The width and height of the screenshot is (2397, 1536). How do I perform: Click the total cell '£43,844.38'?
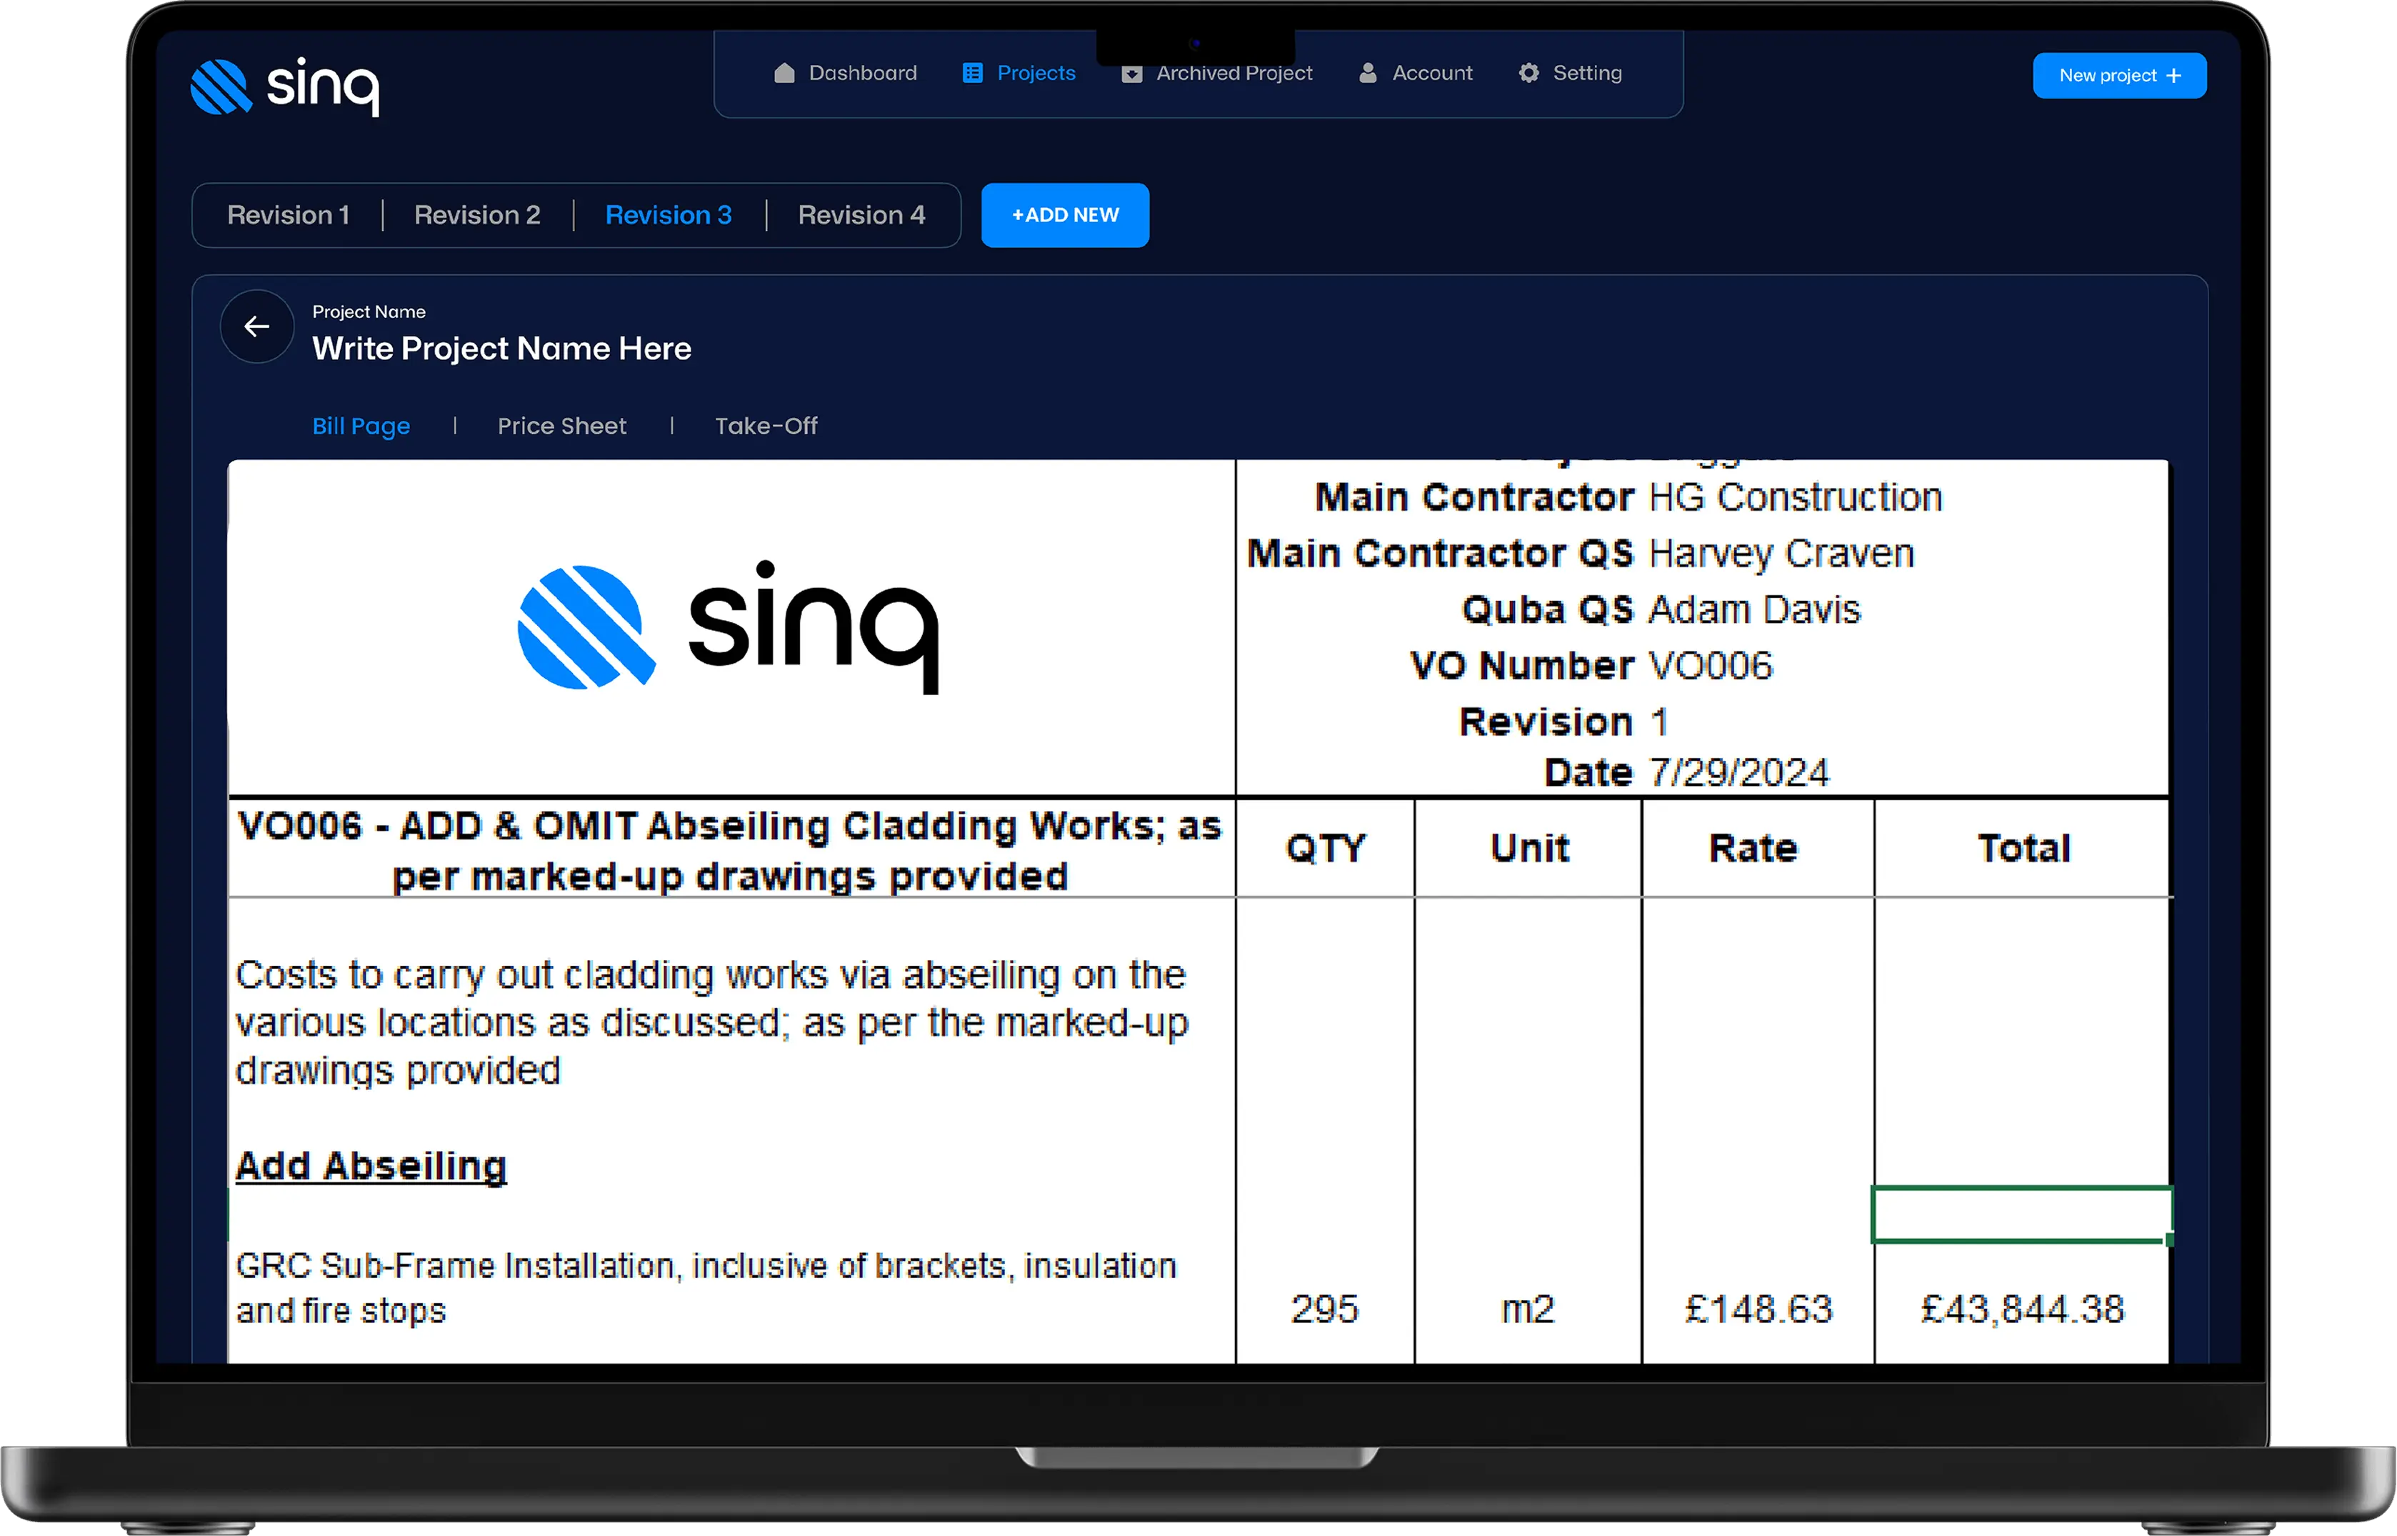[2023, 1310]
